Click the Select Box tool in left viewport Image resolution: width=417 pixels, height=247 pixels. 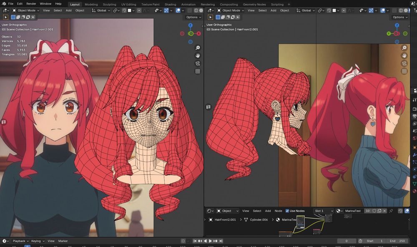pos(5,17)
